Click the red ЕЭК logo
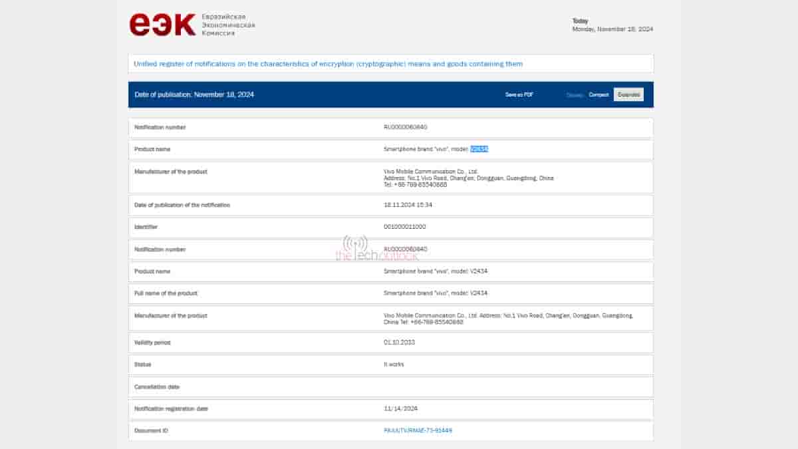The width and height of the screenshot is (798, 449). 162,25
